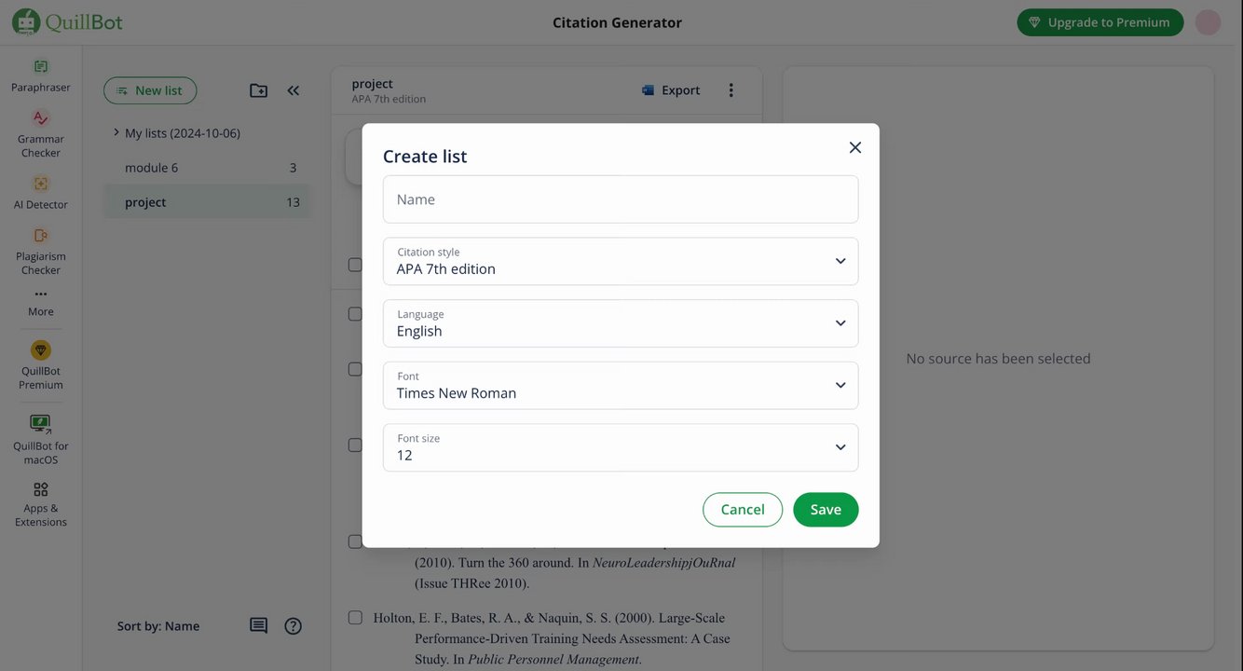This screenshot has height=671, width=1243.
Task: Click the QuillBot Premium diamond icon
Action: click(x=41, y=350)
